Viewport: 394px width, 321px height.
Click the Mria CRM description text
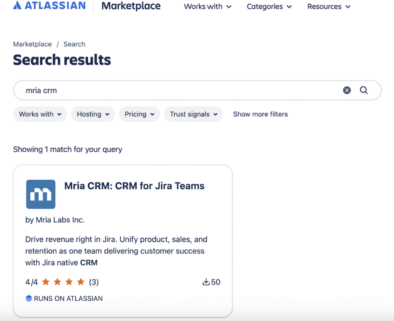[x=116, y=251]
